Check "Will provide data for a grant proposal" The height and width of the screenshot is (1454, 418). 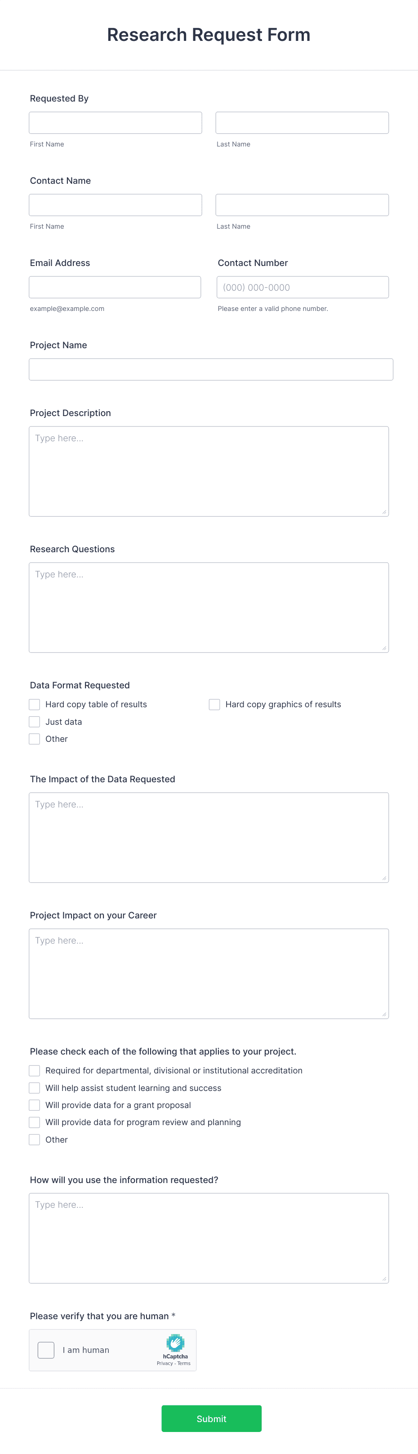click(x=35, y=1104)
